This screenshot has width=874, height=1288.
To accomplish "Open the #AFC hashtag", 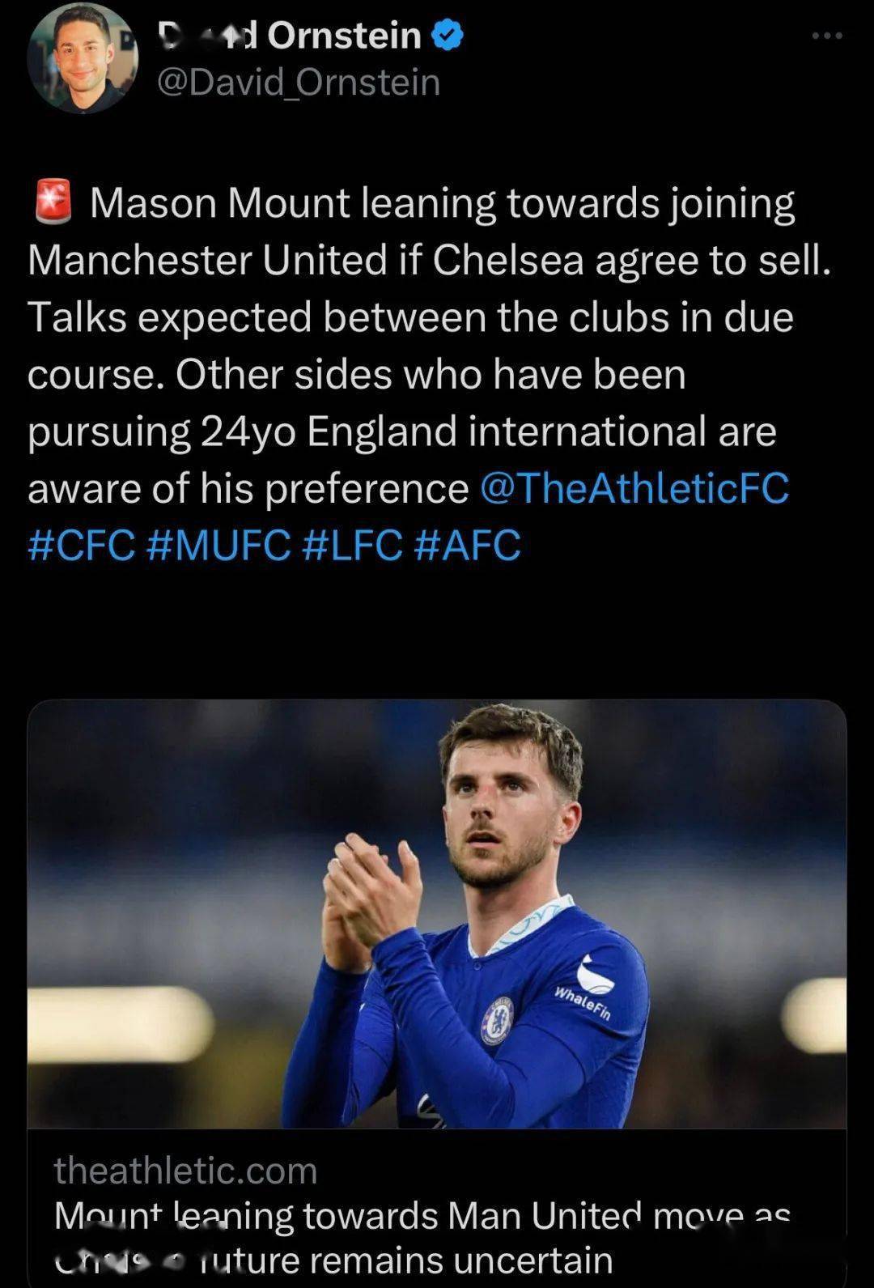I will [x=467, y=545].
